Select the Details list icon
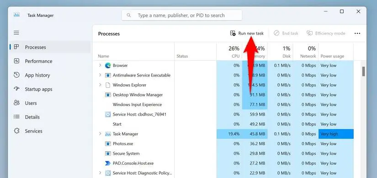Viewport: 377px width, 178px height. click(x=16, y=117)
